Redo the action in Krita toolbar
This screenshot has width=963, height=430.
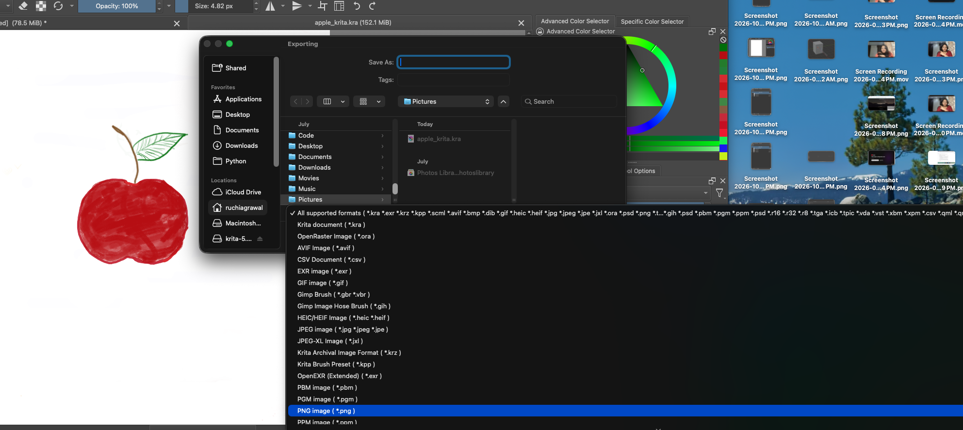(x=372, y=6)
